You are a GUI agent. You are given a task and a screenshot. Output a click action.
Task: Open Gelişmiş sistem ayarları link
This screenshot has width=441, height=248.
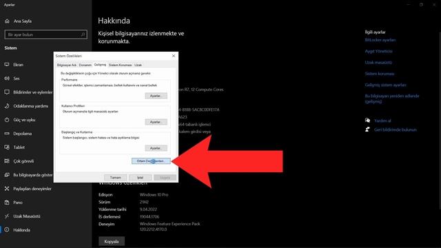tap(386, 85)
